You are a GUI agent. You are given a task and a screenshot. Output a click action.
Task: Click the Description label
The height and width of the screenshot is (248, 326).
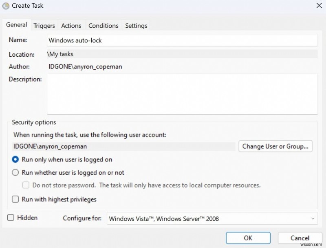tap(25, 79)
